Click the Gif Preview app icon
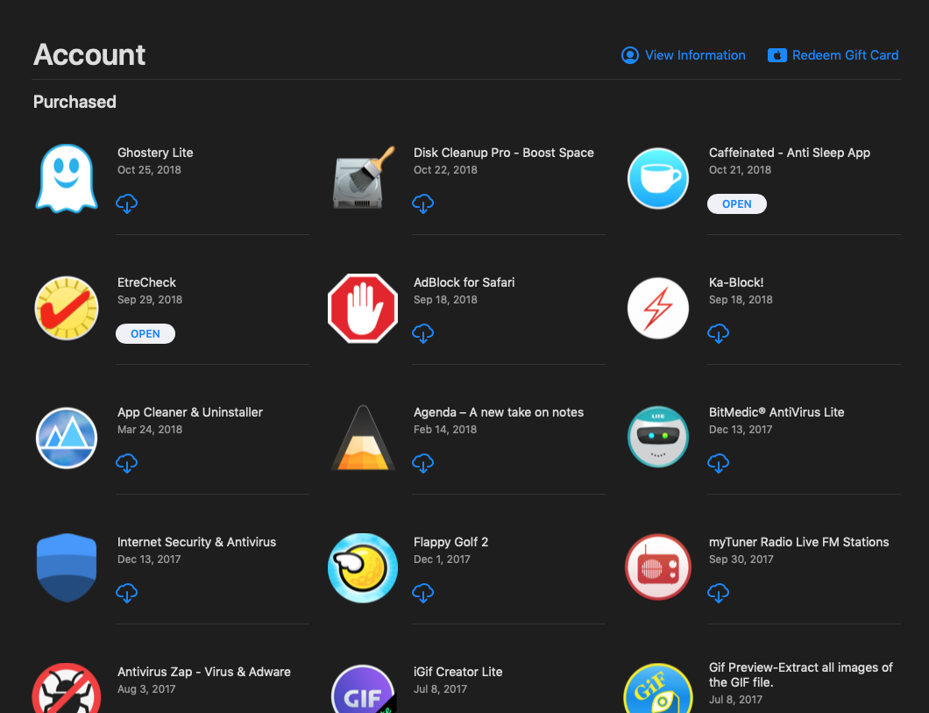The height and width of the screenshot is (713, 929). (x=657, y=688)
